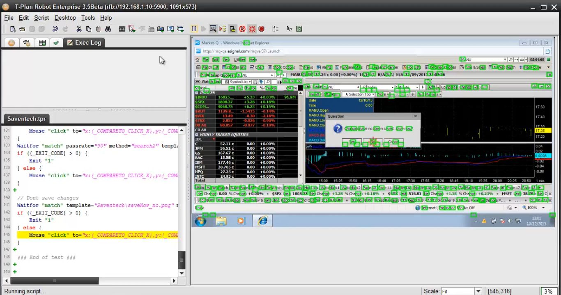
Task: Open the Scale dropdown set to Fit
Action: pos(478,291)
